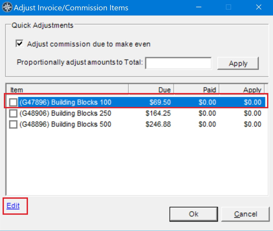
Task: Focus the Proportionally adjust amounts to Total field
Action: 179,63
